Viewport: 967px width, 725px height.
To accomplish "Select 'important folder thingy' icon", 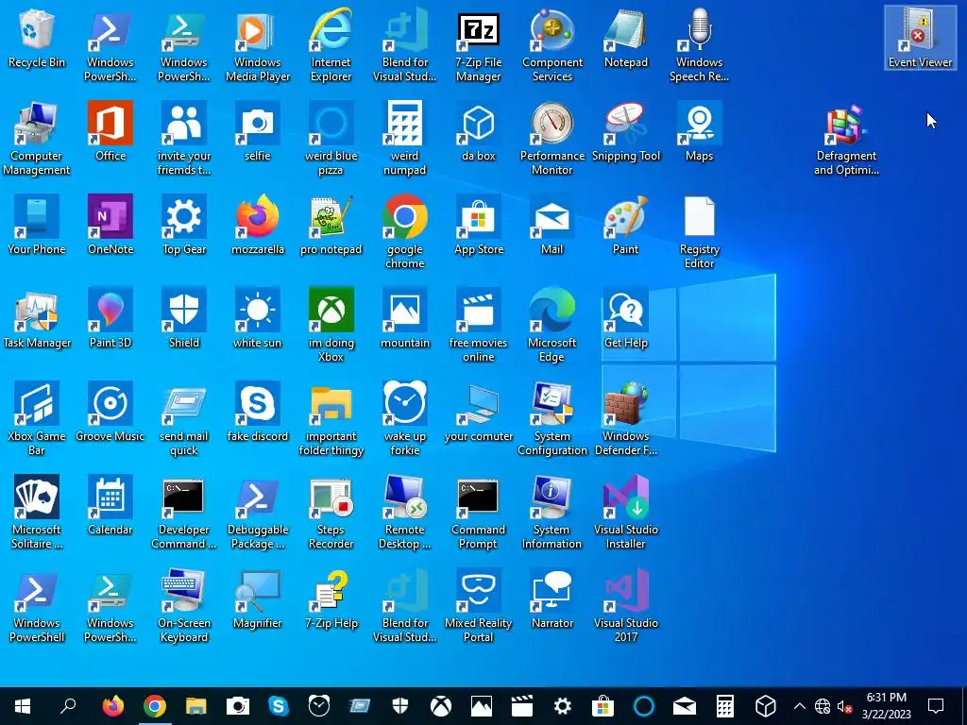I will coord(331,418).
